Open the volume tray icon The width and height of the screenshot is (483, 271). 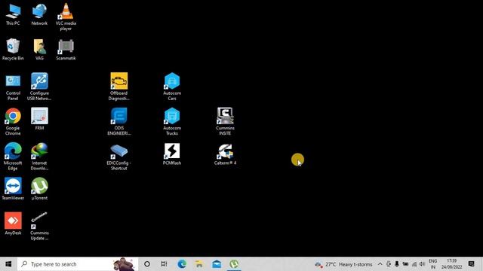click(423, 264)
